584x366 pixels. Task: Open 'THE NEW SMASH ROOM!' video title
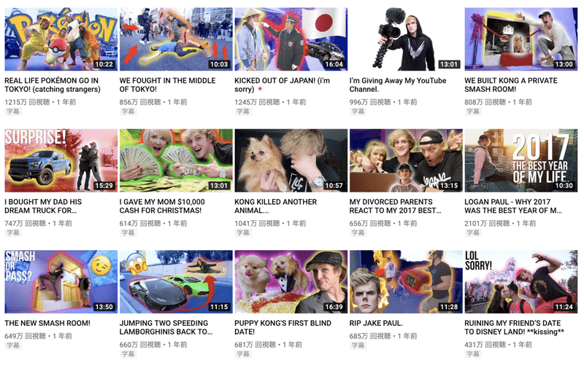47,323
